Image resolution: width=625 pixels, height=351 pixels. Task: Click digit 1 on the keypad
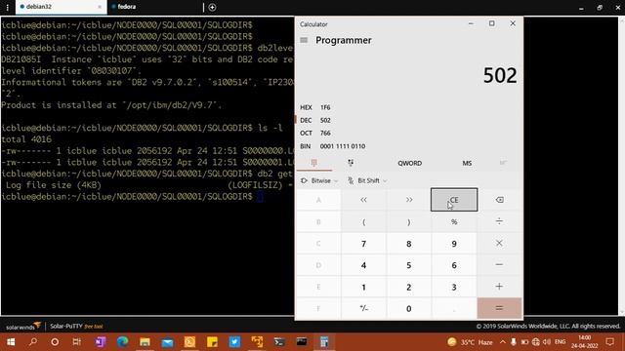pyautogui.click(x=363, y=287)
